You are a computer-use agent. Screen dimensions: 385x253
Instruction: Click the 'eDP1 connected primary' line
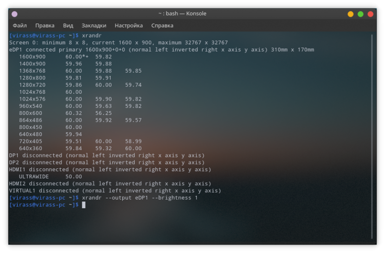161,50
